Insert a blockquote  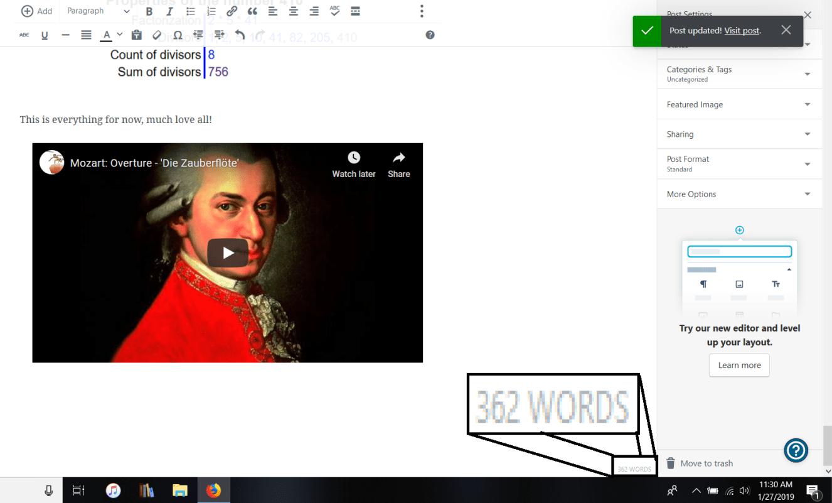pyautogui.click(x=252, y=11)
